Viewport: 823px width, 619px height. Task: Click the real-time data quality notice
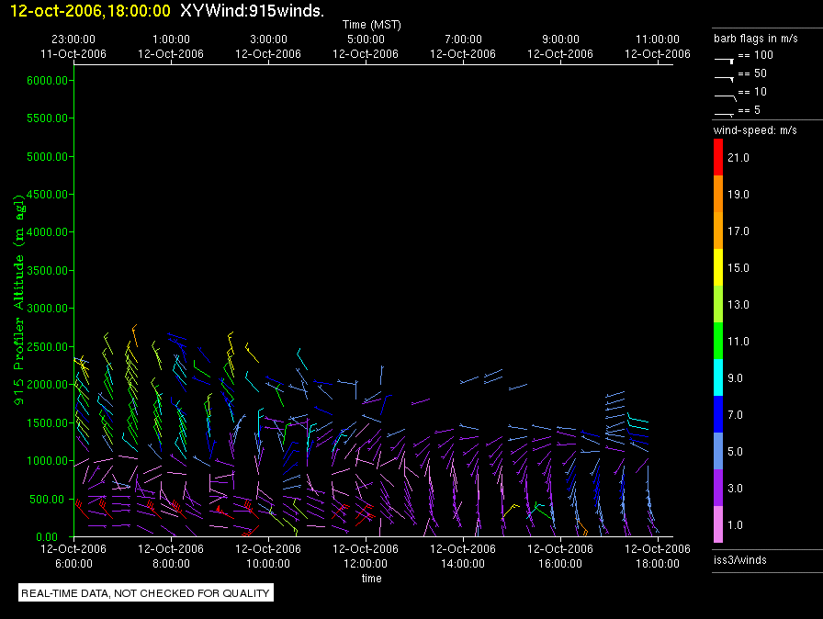(x=145, y=593)
